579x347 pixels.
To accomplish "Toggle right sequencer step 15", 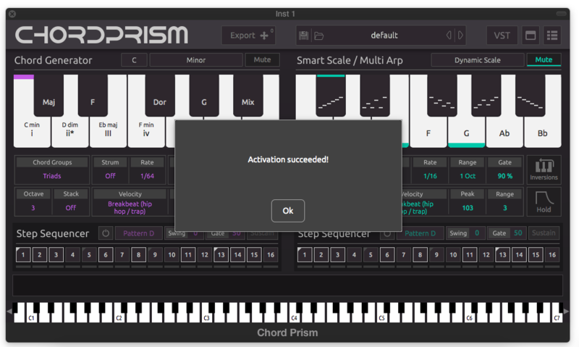I will pos(536,254).
